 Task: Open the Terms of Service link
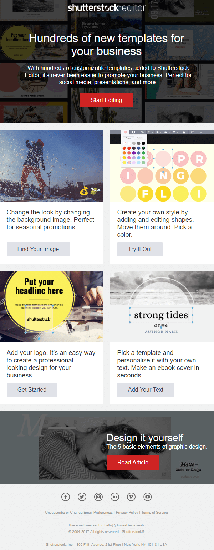tap(154, 513)
